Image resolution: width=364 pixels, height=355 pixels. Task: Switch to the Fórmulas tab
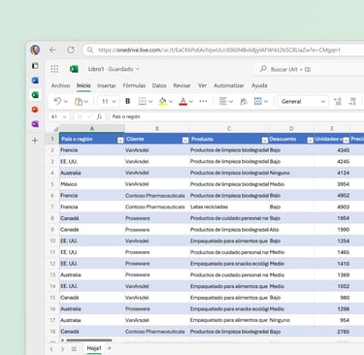pyautogui.click(x=134, y=85)
